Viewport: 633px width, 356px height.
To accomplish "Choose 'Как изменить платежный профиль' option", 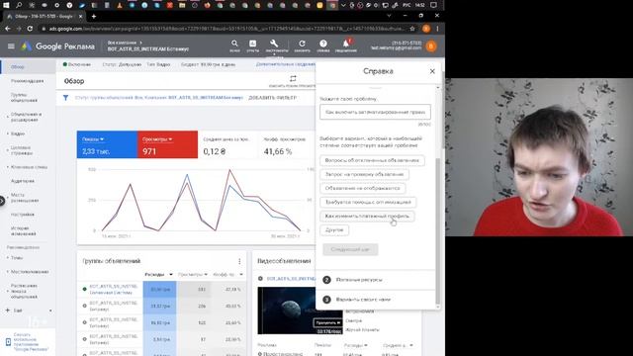I will (367, 216).
